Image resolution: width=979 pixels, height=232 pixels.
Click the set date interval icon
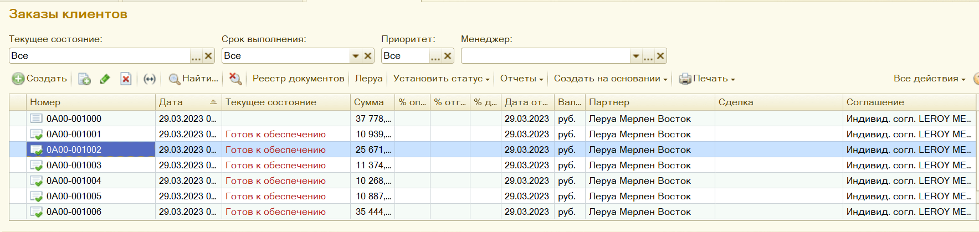click(149, 79)
